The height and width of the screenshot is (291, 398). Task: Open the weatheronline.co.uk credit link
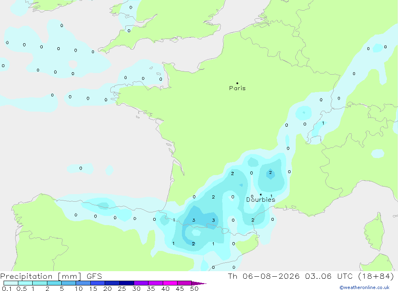pyautogui.click(x=365, y=287)
